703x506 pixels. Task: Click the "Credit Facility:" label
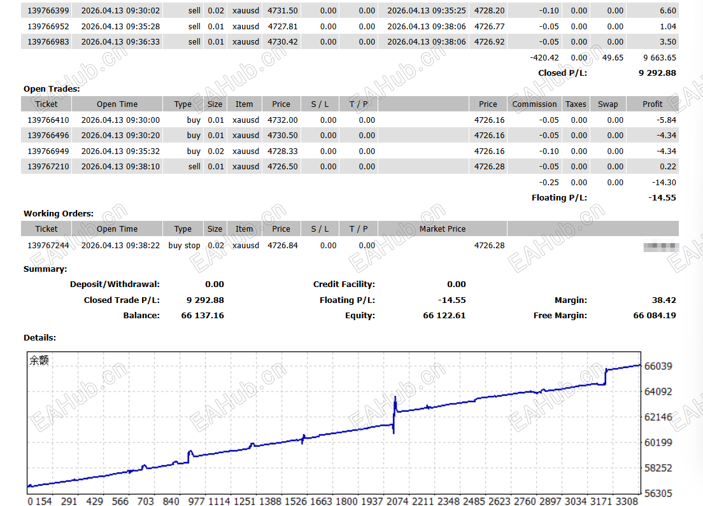tap(344, 284)
